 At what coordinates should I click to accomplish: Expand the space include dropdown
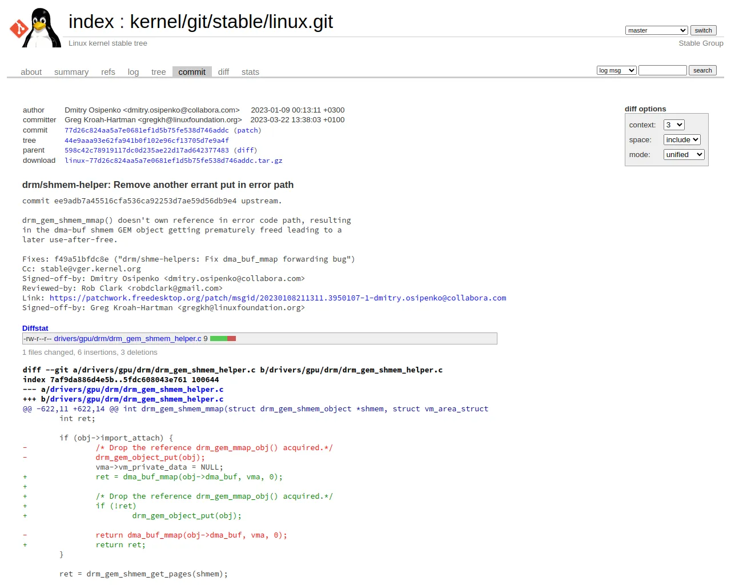coord(681,139)
